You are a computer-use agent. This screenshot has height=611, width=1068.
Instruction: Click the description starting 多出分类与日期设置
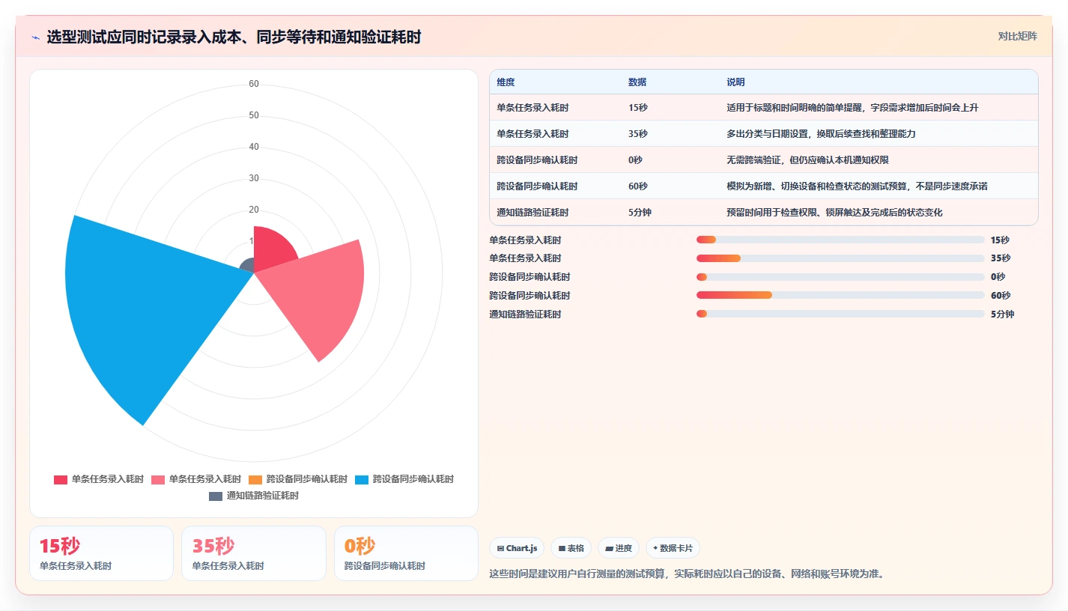coord(821,134)
